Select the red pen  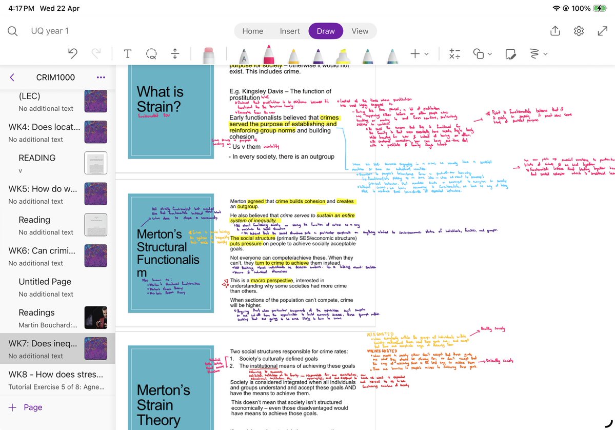click(269, 54)
